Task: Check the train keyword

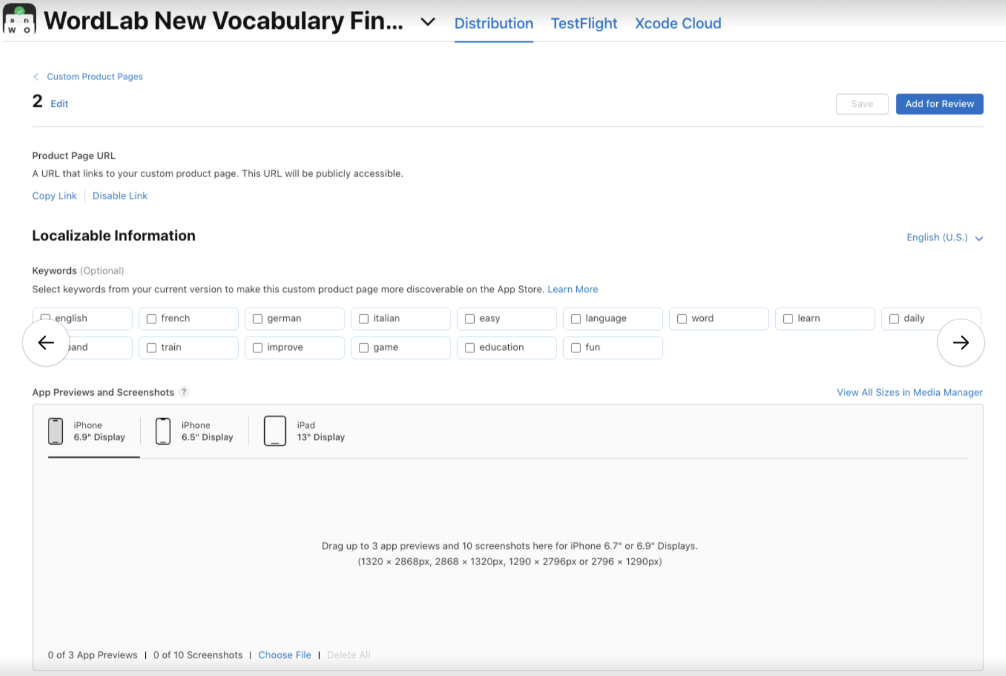Action: (152, 347)
